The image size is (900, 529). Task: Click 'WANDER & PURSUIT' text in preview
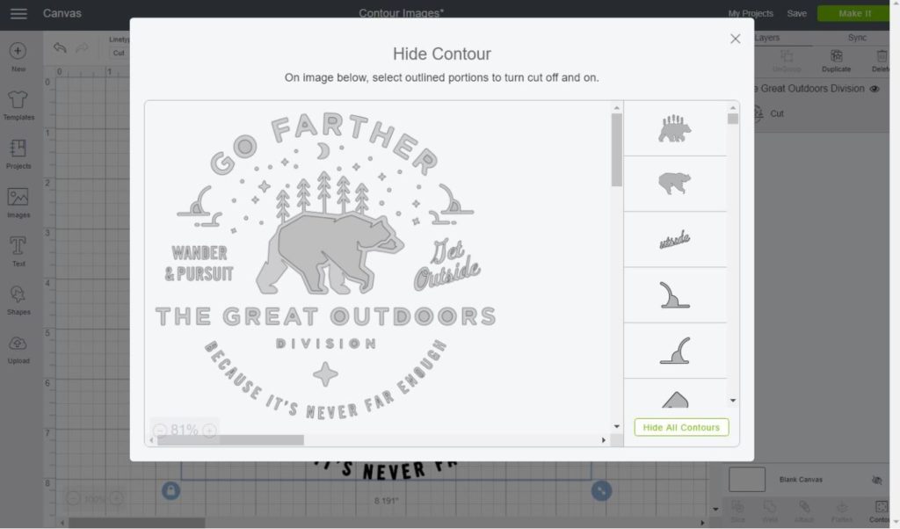[x=200, y=264]
